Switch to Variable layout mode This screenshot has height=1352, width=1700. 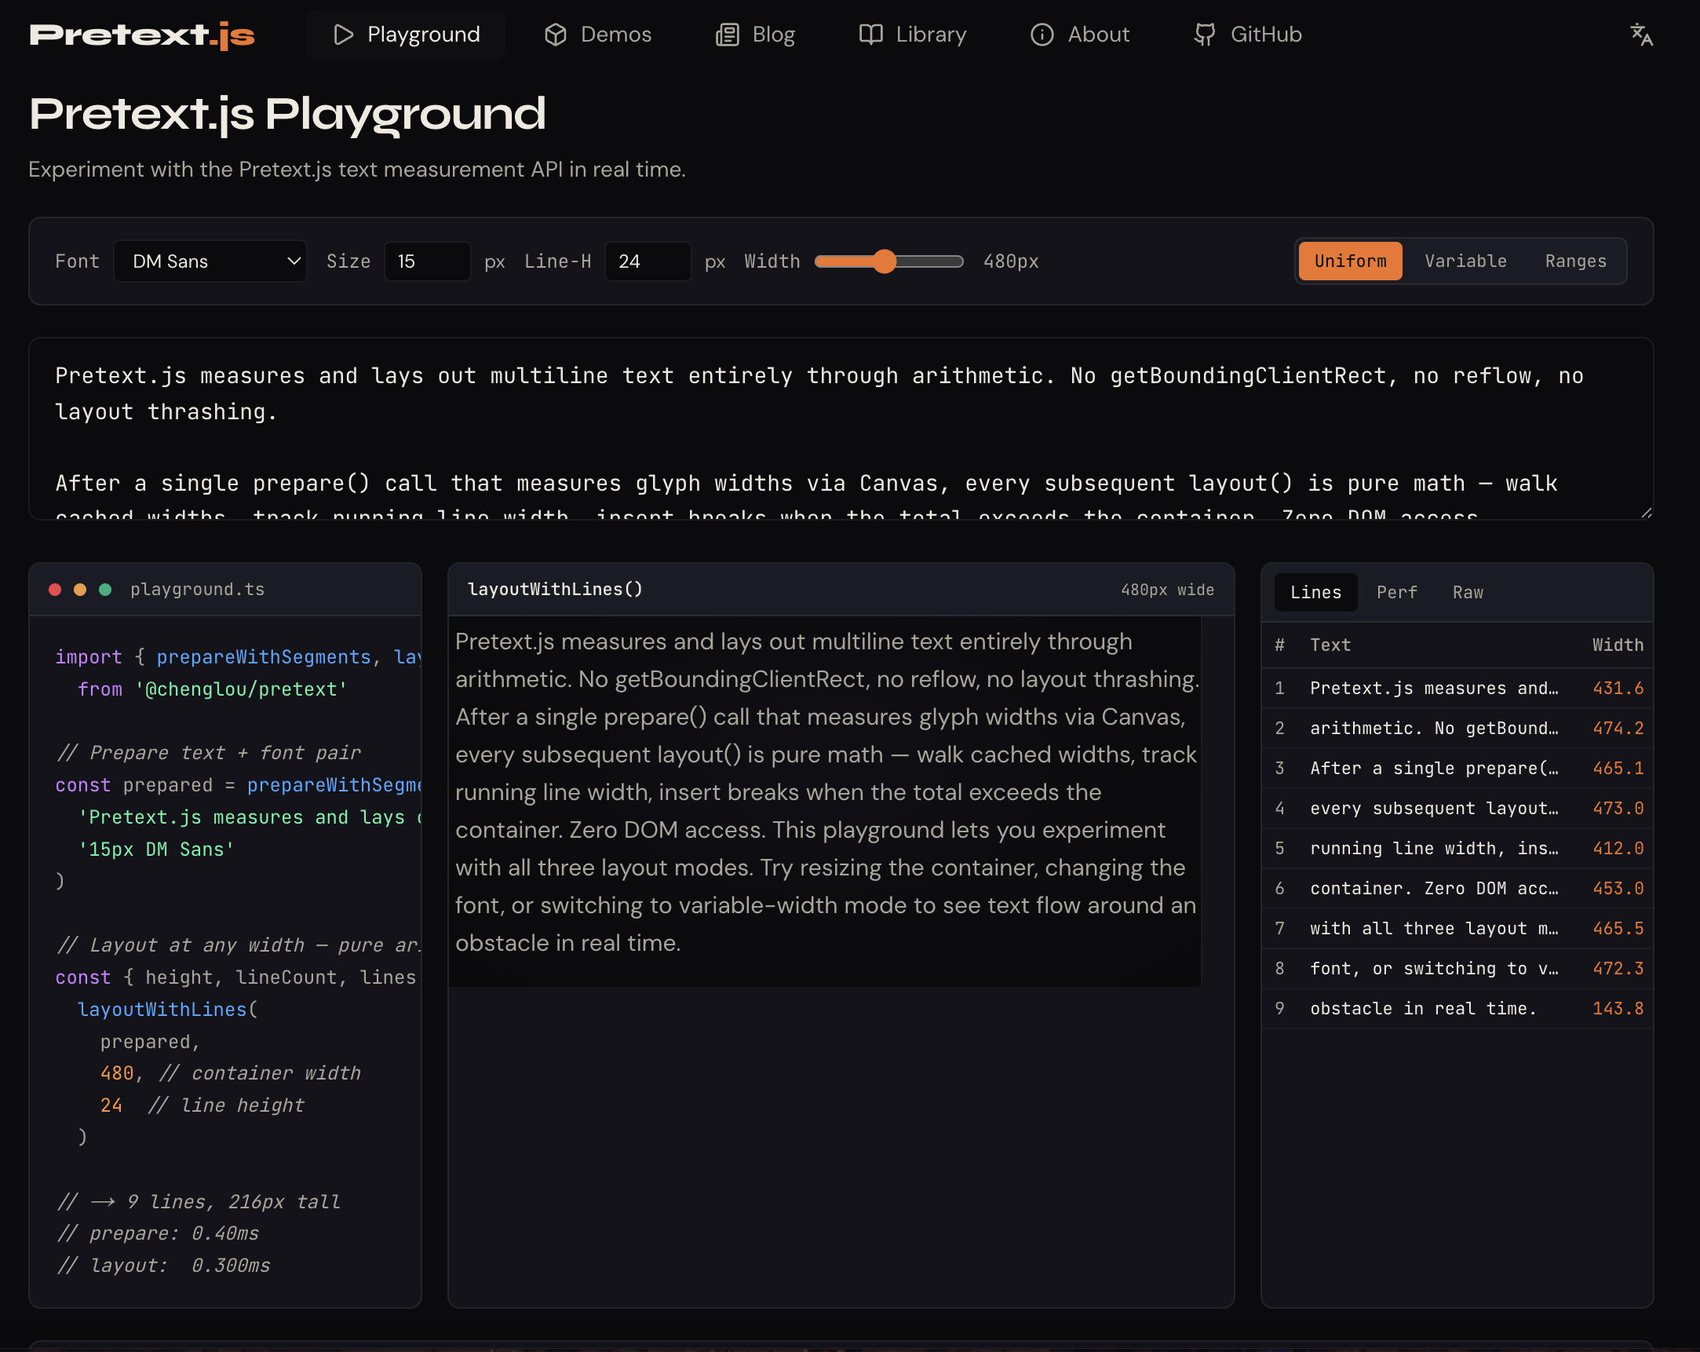1465,261
